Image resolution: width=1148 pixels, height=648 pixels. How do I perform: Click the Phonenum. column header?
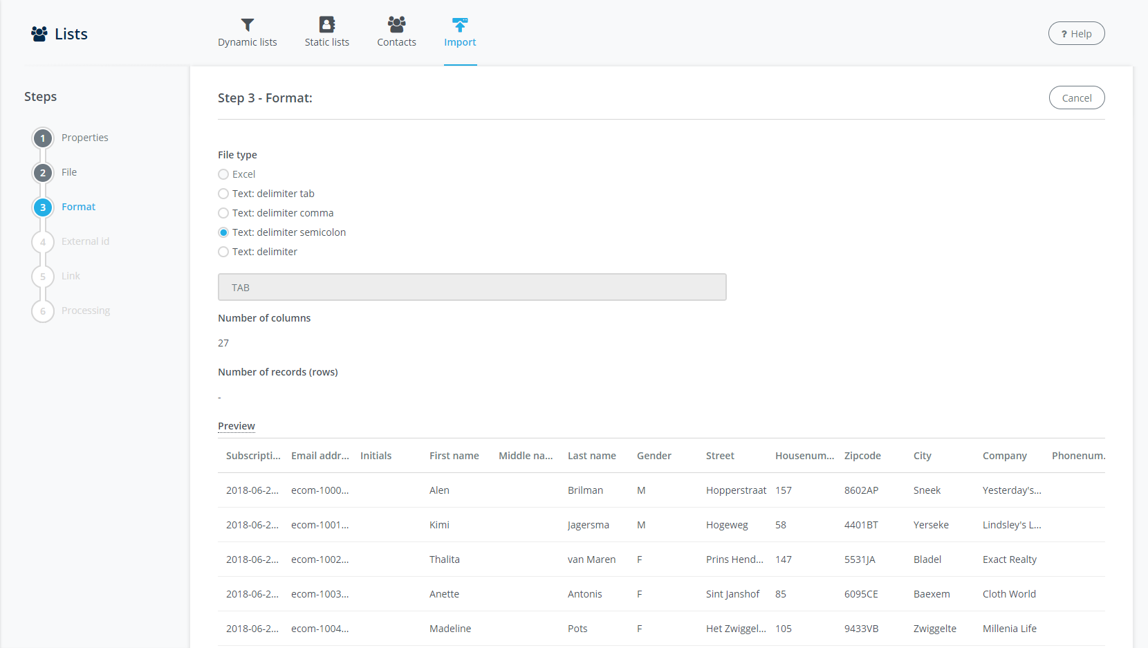1078,456
